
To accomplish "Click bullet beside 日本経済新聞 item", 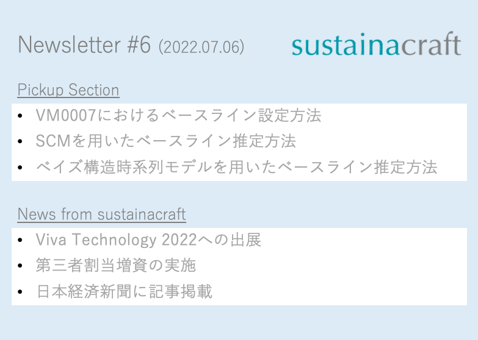I will 21,292.
